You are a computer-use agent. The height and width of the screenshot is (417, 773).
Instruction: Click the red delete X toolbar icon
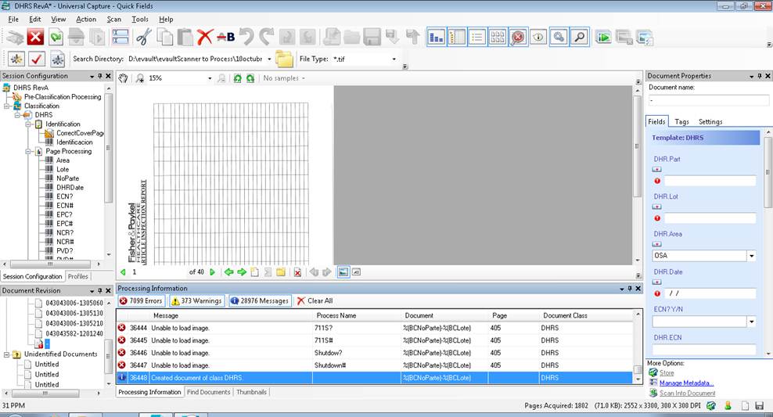click(x=205, y=37)
